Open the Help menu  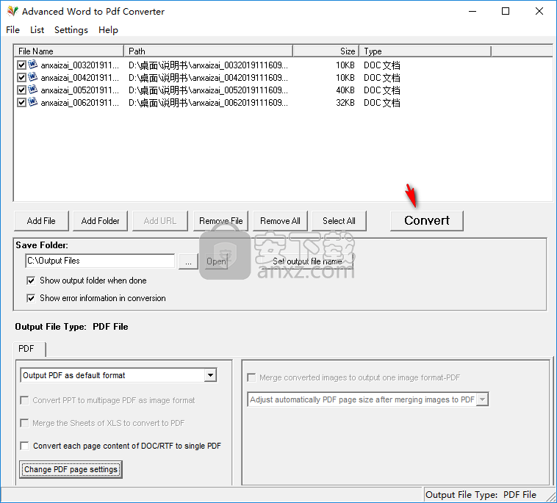[x=108, y=30]
